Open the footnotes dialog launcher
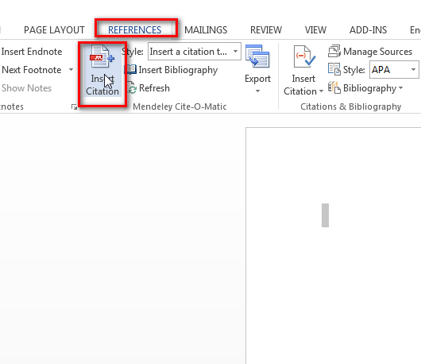 click(x=74, y=107)
